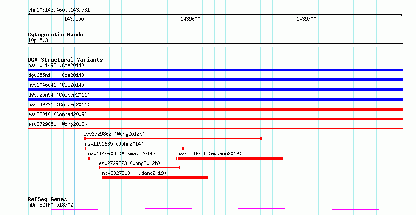Click the ruler's left arrow end
Screen dimensions: 416x215
pos(29,15)
